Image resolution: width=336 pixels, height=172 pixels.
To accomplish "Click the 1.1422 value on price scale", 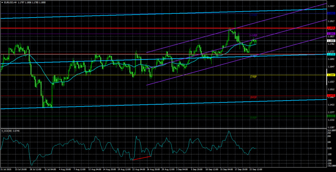I will click(331, 105).
